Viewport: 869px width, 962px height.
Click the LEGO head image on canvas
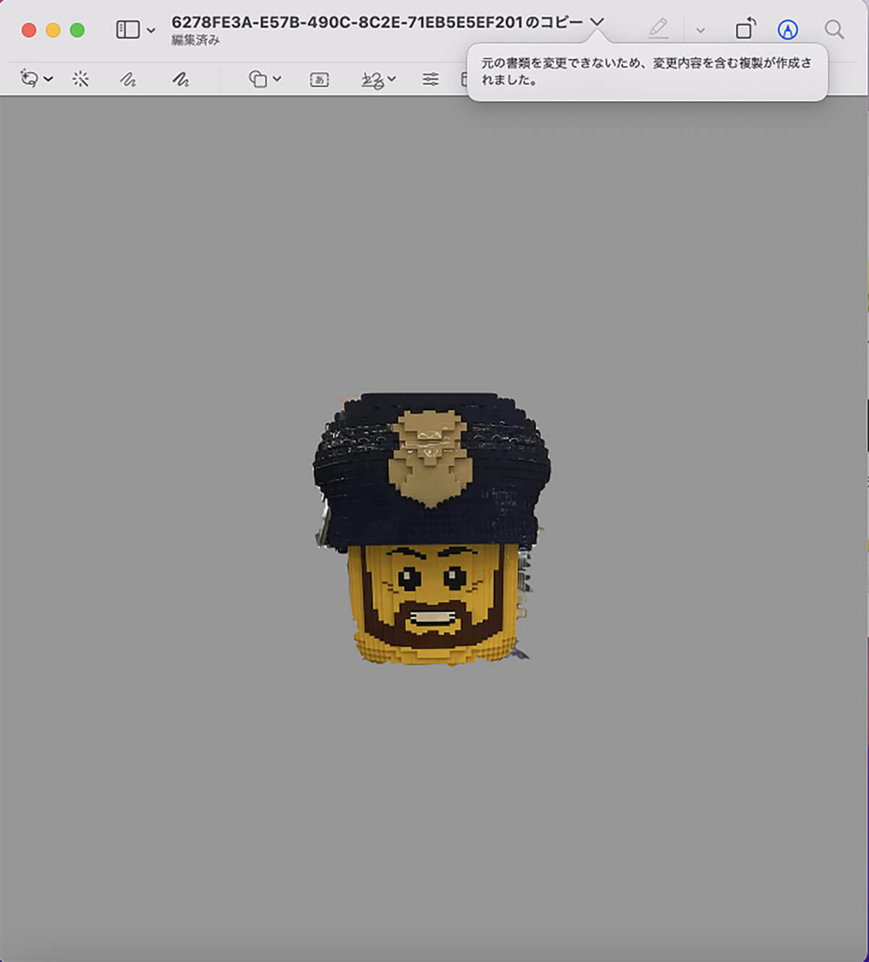[x=432, y=529]
